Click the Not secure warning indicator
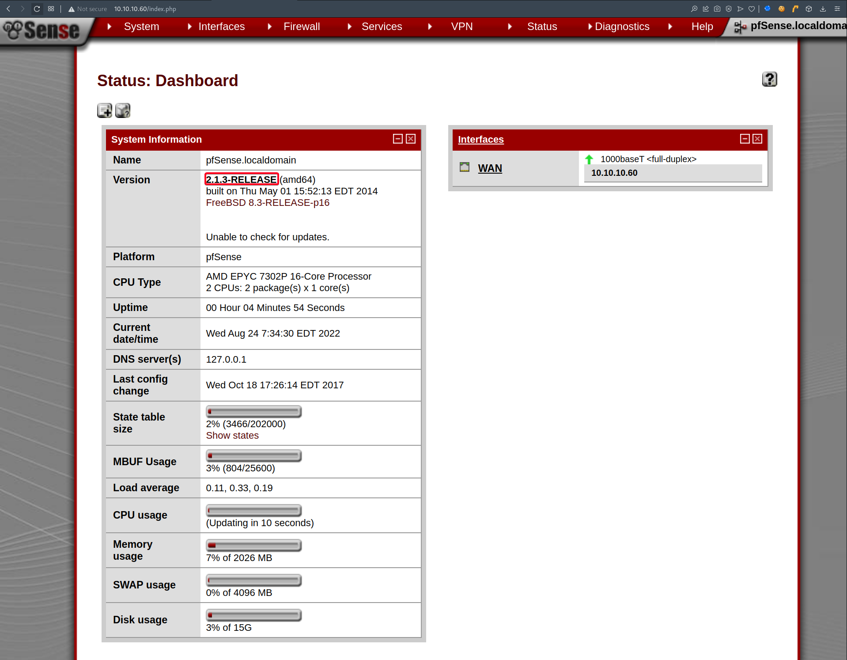 (87, 9)
